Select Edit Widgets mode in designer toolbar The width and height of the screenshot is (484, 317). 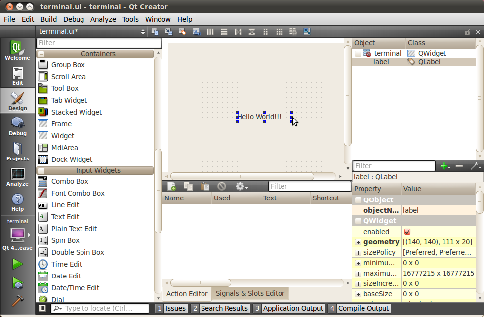(x=155, y=32)
